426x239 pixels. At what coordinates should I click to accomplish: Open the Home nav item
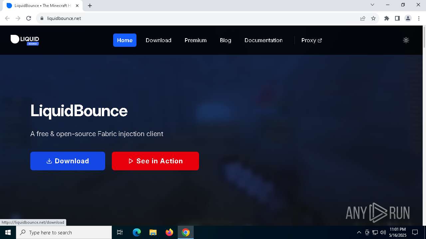tap(125, 40)
